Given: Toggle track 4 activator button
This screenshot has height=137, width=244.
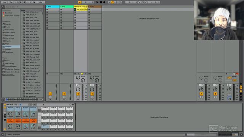Looking at the screenshot, I should 92,94.
